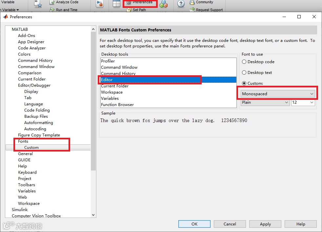This screenshot has height=232, width=322.
Task: Open the Display sub-item under Editor/Debugger
Action: pos(31,92)
